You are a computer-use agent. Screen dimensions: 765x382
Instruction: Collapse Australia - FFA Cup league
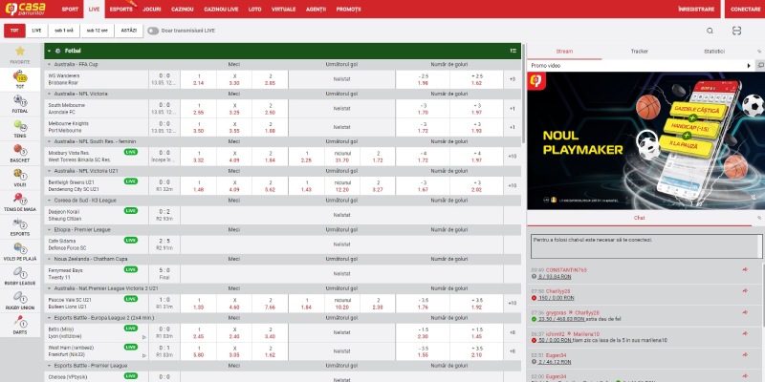pos(49,64)
